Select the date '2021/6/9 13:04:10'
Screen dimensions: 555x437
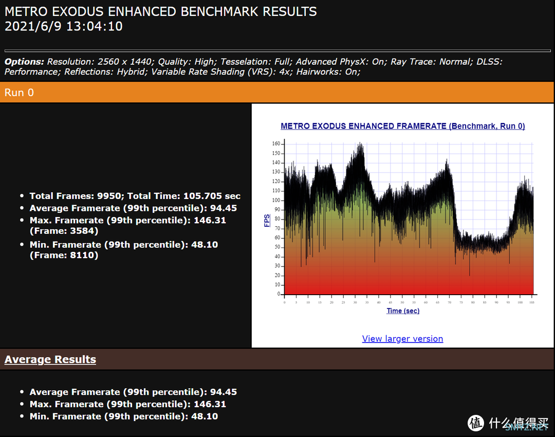(x=64, y=26)
